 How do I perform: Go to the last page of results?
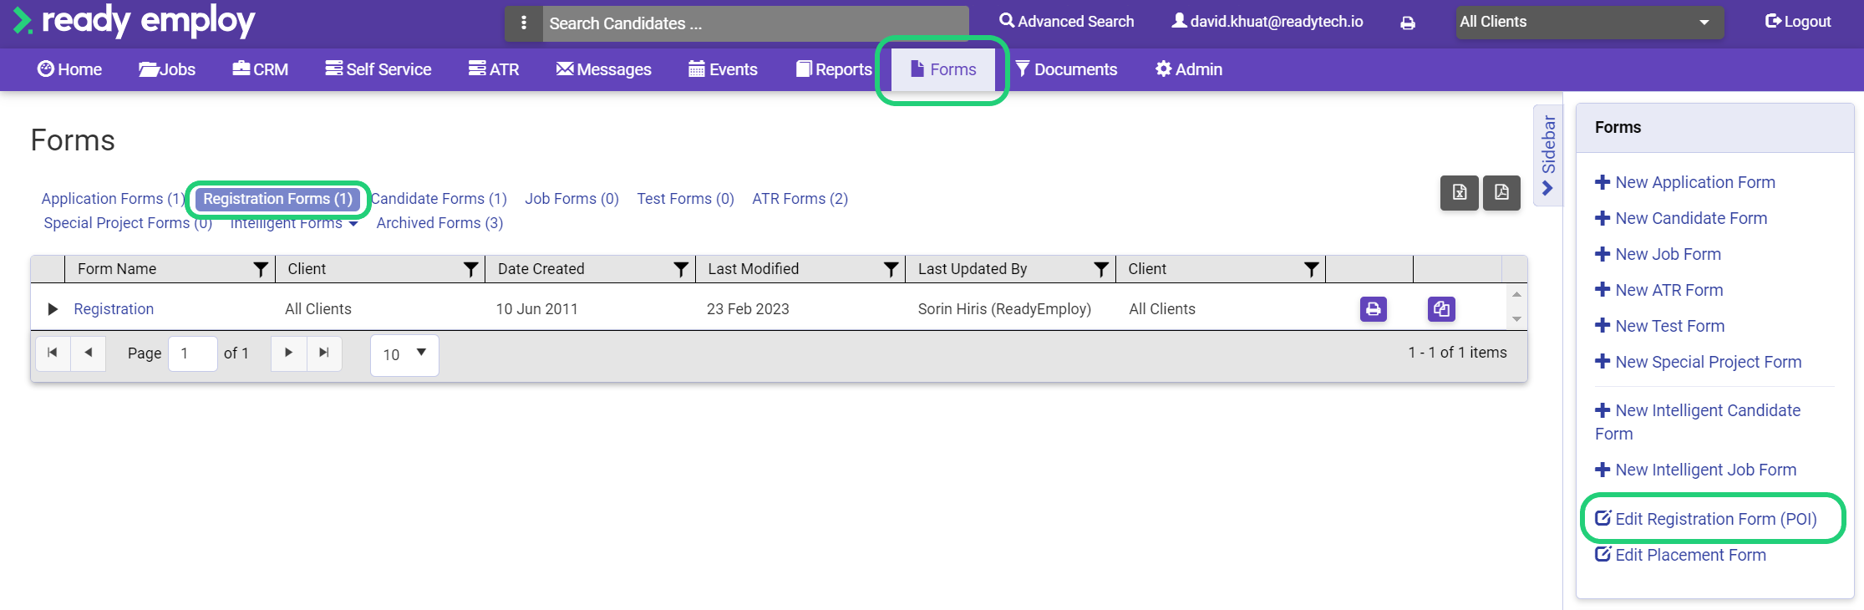click(x=324, y=353)
